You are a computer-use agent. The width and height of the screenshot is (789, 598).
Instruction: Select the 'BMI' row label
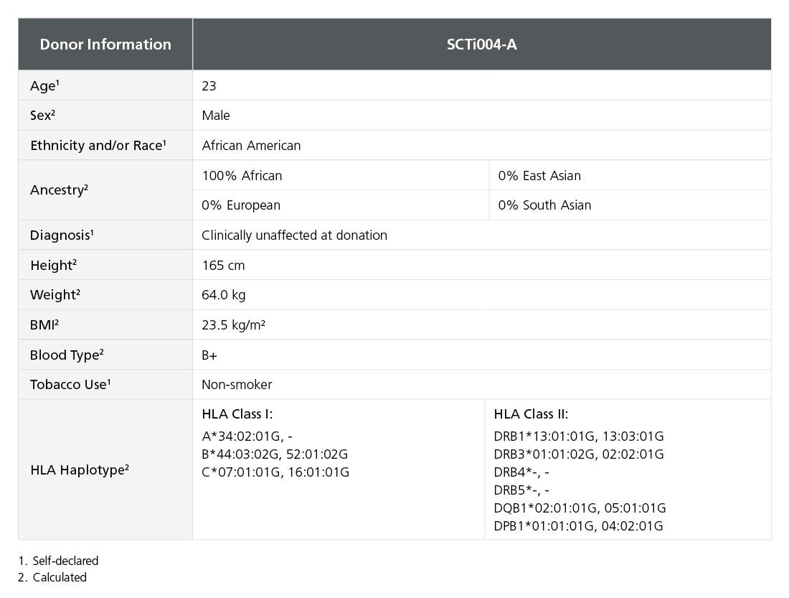pyautogui.click(x=44, y=325)
